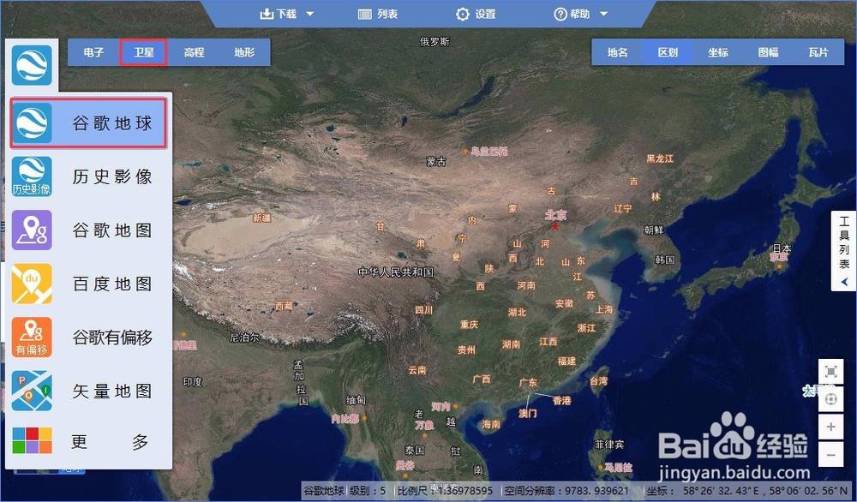Toggle the 卫星 (satellite) map mode
The height and width of the screenshot is (502, 857).
(142, 52)
